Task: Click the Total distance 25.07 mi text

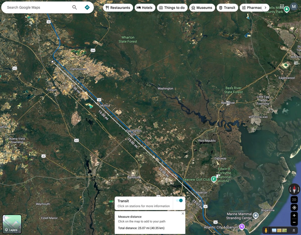Action: point(141,228)
